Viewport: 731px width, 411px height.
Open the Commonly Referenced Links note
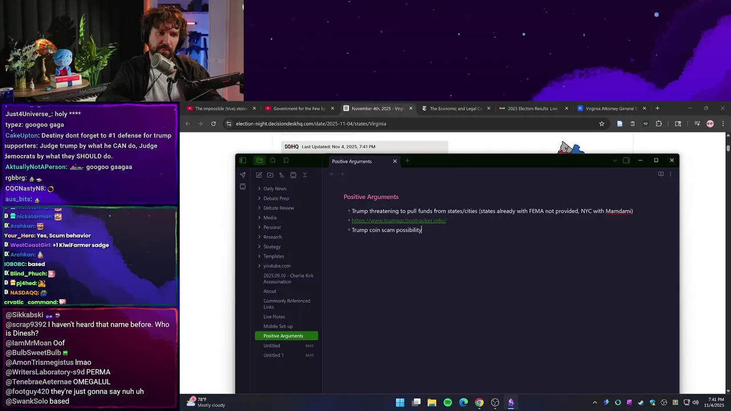click(x=286, y=304)
